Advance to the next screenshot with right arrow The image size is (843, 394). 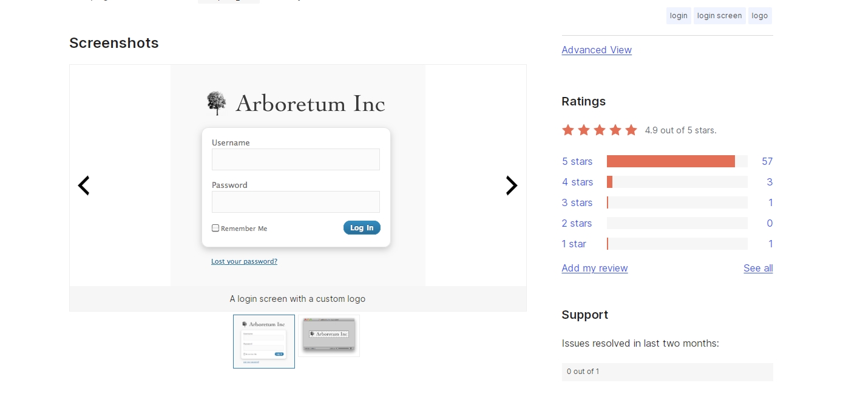point(512,185)
